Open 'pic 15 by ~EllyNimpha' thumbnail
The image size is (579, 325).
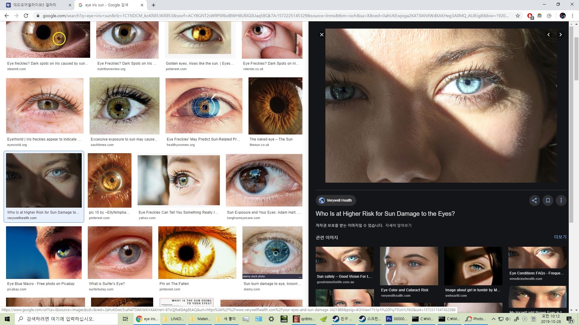click(109, 181)
